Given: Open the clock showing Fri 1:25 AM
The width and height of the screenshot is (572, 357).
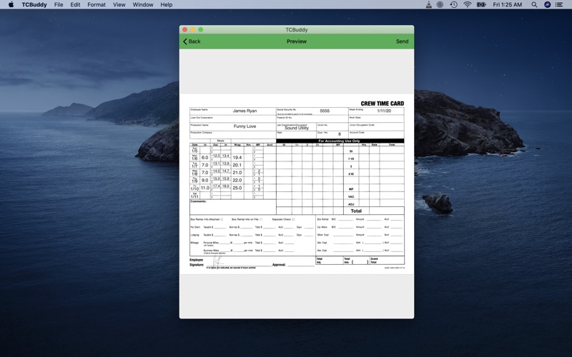Looking at the screenshot, I should coord(507,5).
